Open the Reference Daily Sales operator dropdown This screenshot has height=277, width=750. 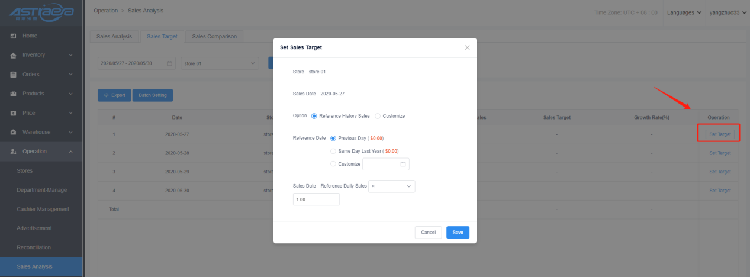[x=391, y=186]
